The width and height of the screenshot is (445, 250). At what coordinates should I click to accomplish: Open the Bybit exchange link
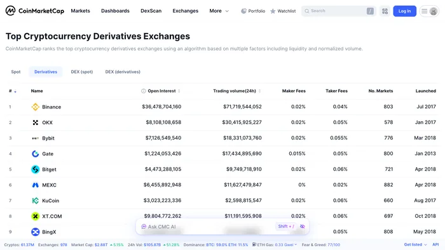[x=48, y=138]
